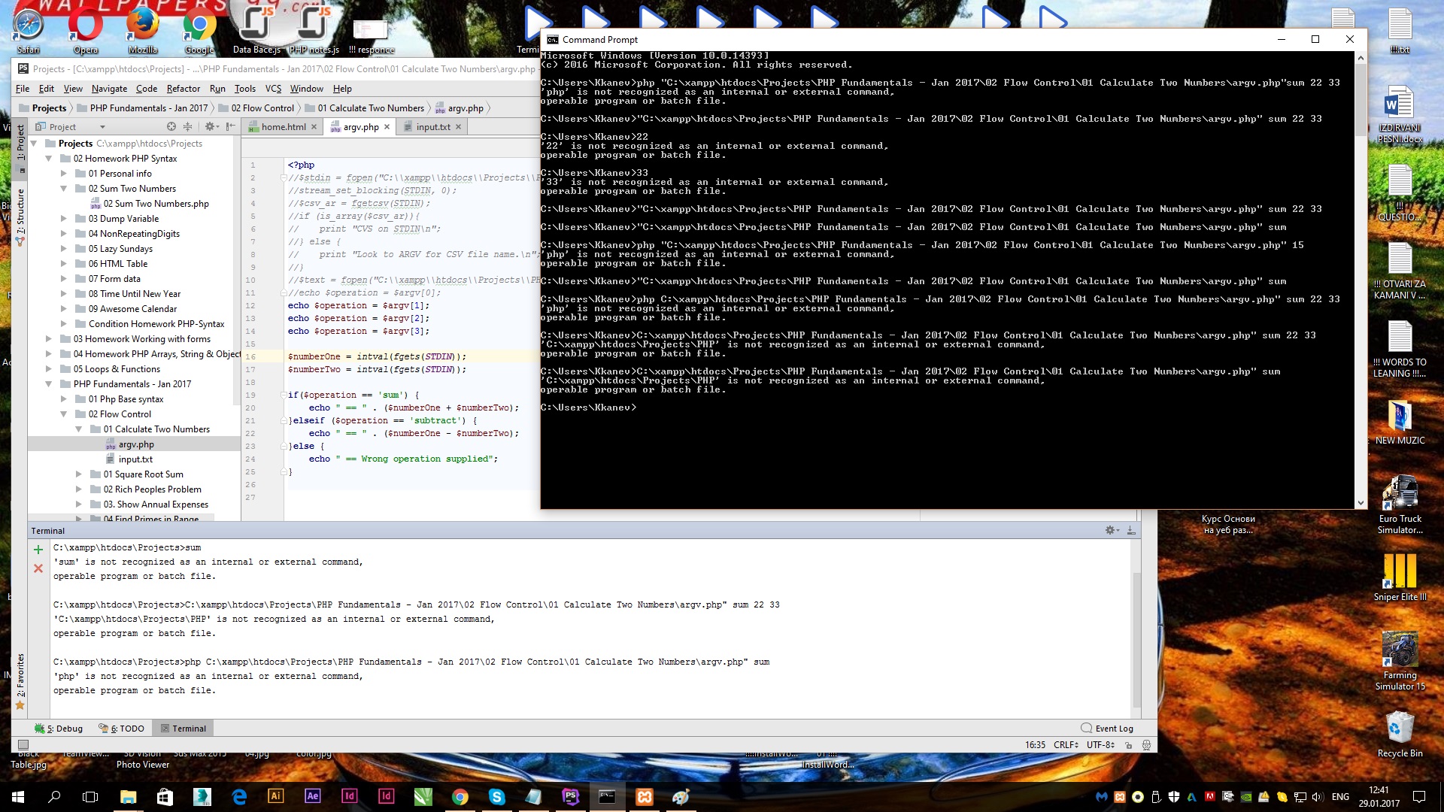Close the input.txt editor tab

458,127
